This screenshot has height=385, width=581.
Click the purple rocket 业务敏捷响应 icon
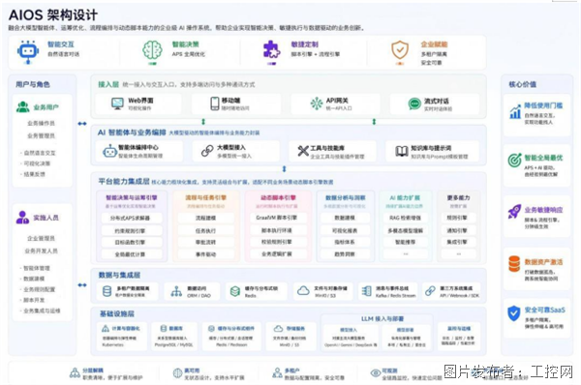click(x=514, y=212)
